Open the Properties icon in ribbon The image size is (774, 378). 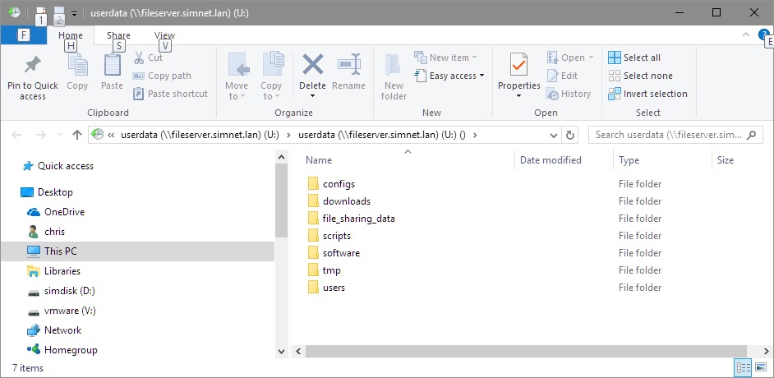[518, 65]
